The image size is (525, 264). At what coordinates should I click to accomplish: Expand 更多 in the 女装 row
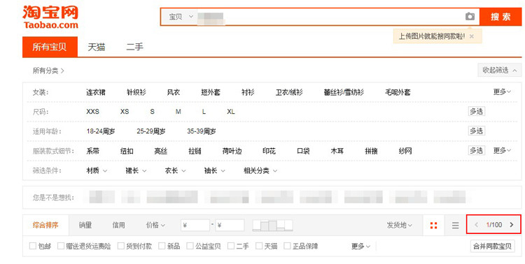click(x=502, y=92)
